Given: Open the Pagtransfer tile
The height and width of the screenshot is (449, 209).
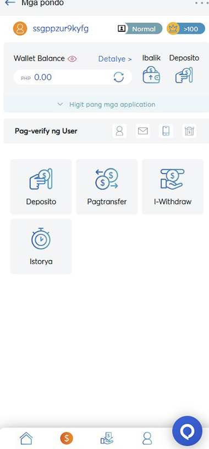Looking at the screenshot, I should (x=107, y=187).
